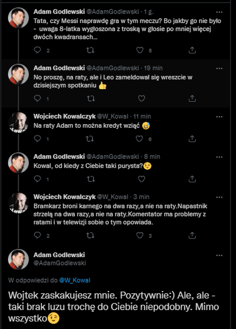The image size is (236, 329).
Task: Click Wojciech Kowalczyk's avatar on 3 min tweet
Action: tap(18, 203)
